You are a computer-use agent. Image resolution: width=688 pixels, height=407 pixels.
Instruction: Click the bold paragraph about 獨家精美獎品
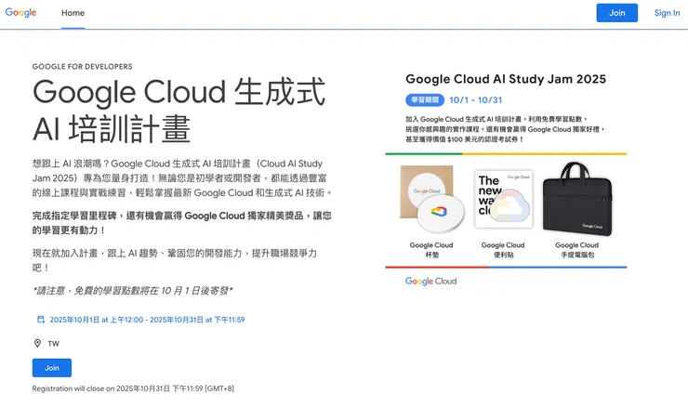(x=181, y=223)
